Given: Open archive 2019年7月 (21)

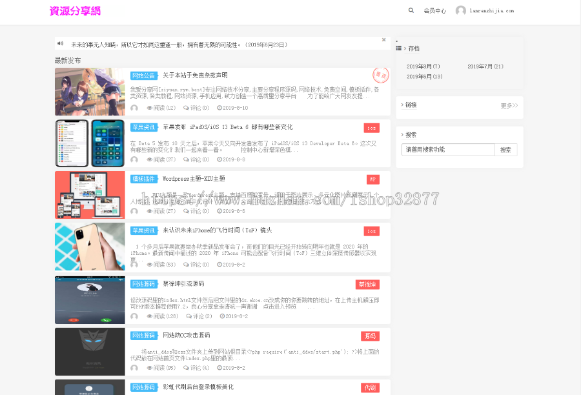Looking at the screenshot, I should [x=485, y=66].
